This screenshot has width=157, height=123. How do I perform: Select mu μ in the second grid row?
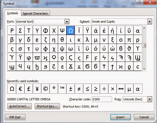[96, 39]
